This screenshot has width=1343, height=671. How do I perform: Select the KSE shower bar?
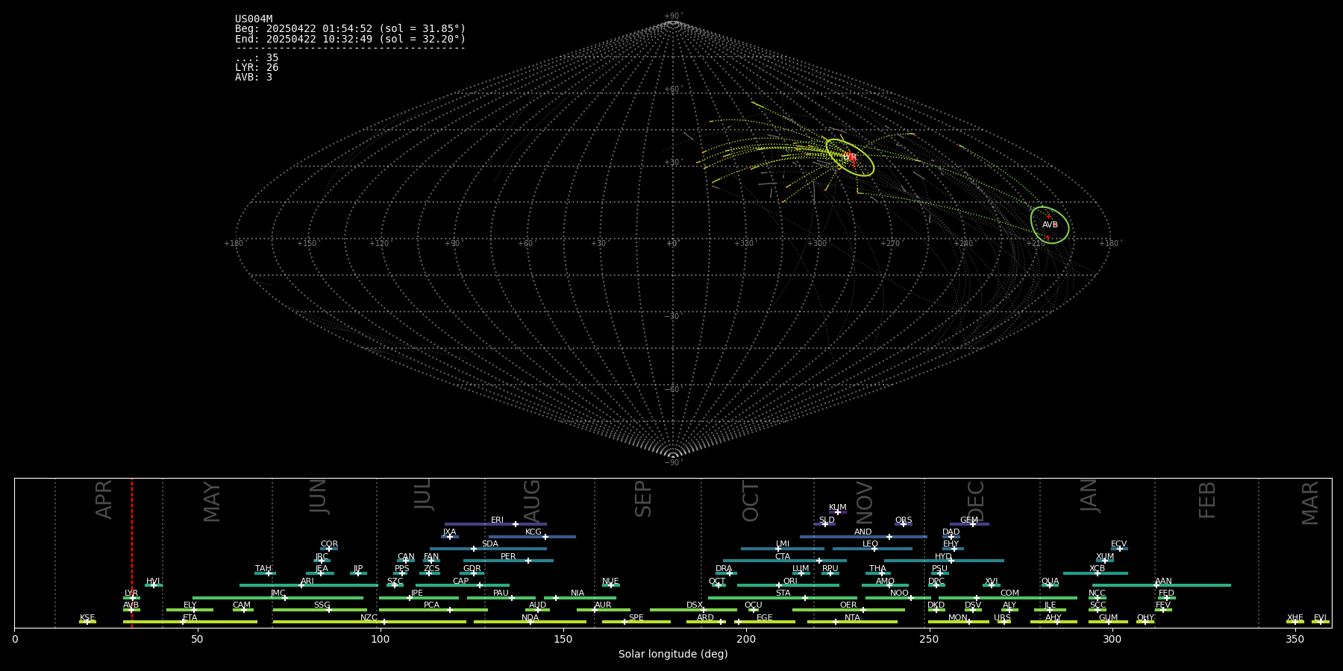(x=87, y=622)
